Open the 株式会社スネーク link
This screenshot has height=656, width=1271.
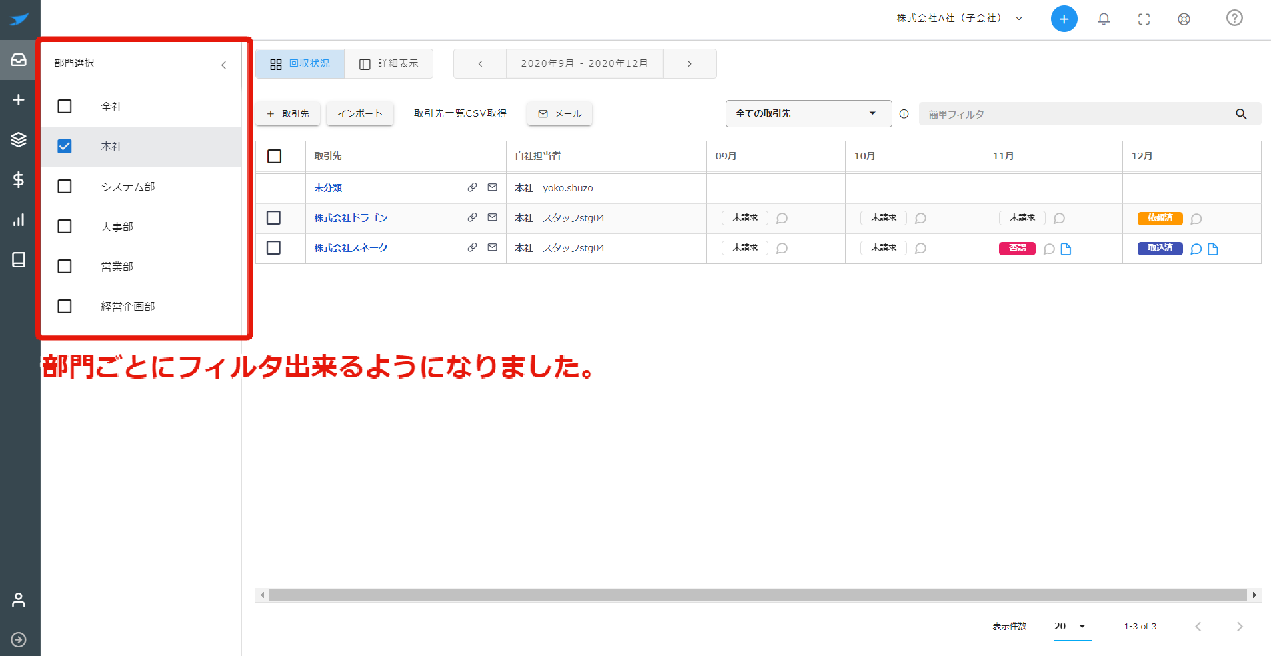coord(351,248)
